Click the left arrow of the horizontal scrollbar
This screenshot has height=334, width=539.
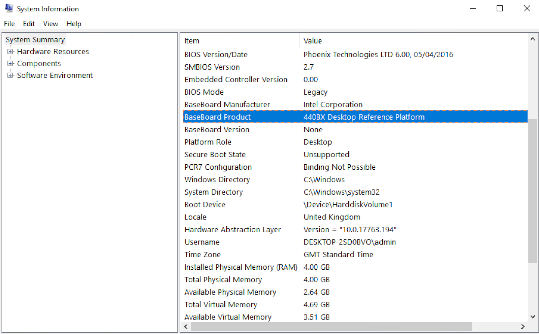tap(186, 327)
